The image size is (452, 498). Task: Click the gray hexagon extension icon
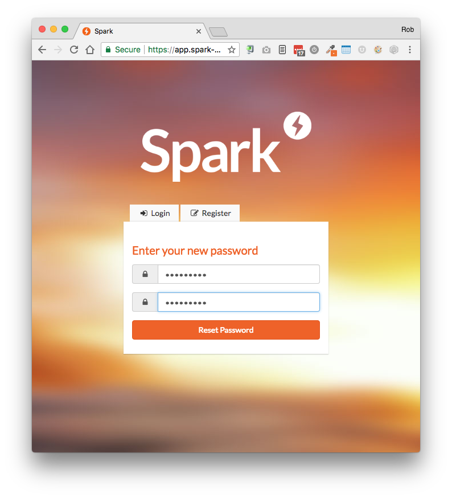pos(394,50)
